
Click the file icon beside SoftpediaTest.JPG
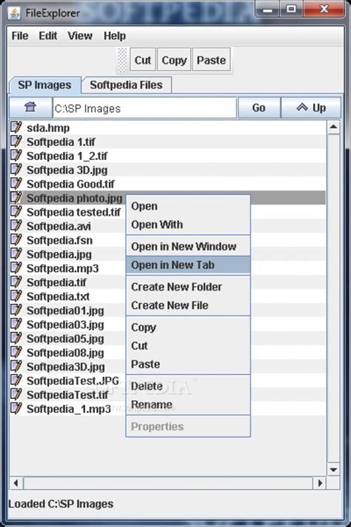click(16, 380)
